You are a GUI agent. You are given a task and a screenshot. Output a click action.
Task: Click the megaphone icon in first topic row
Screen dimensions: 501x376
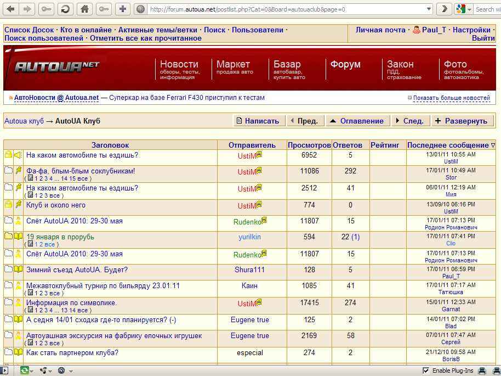point(18,155)
